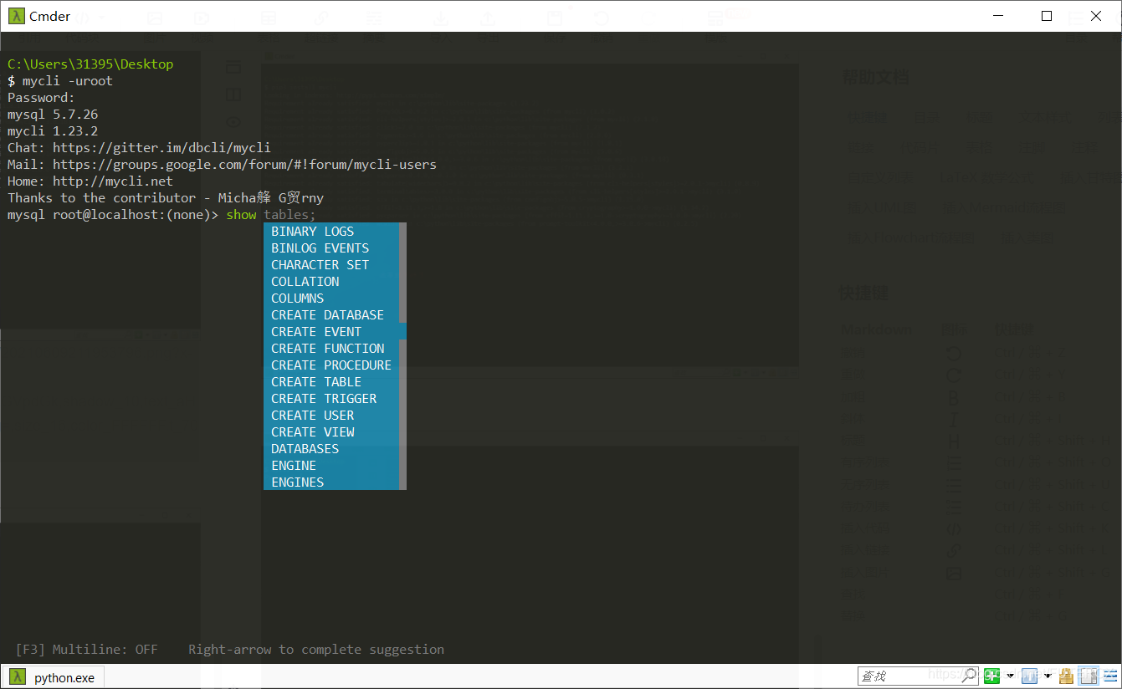Click the F3 Multiline OFF status text
The height and width of the screenshot is (689, 1122).
click(86, 649)
